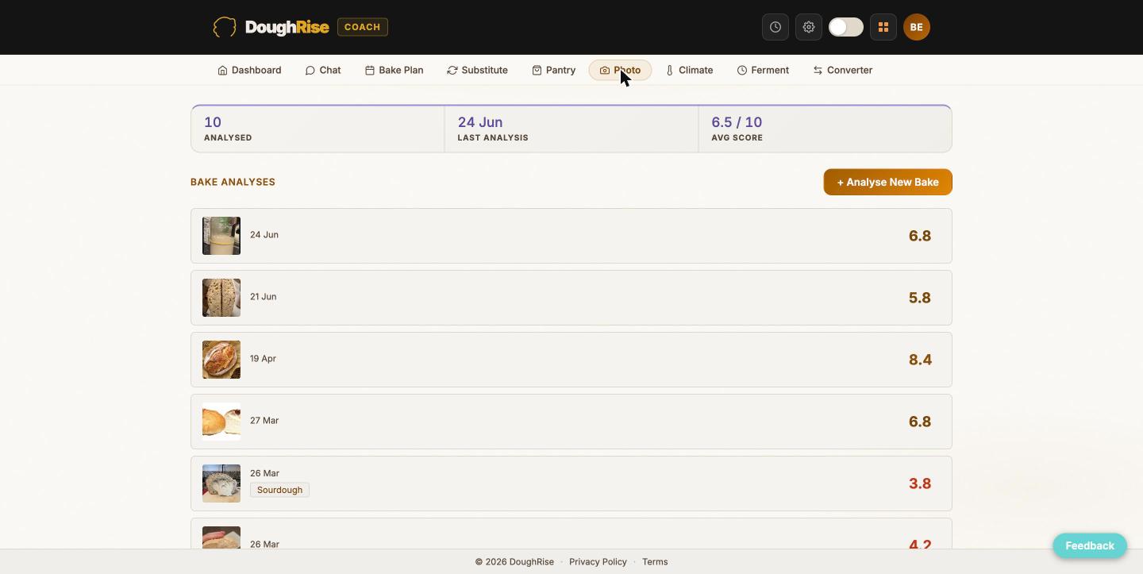Go to the Dashboard tab
The height and width of the screenshot is (574, 1143).
(249, 70)
